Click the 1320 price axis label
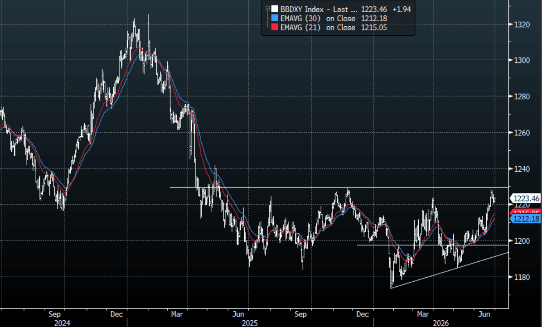The image size is (542, 327). click(522, 24)
